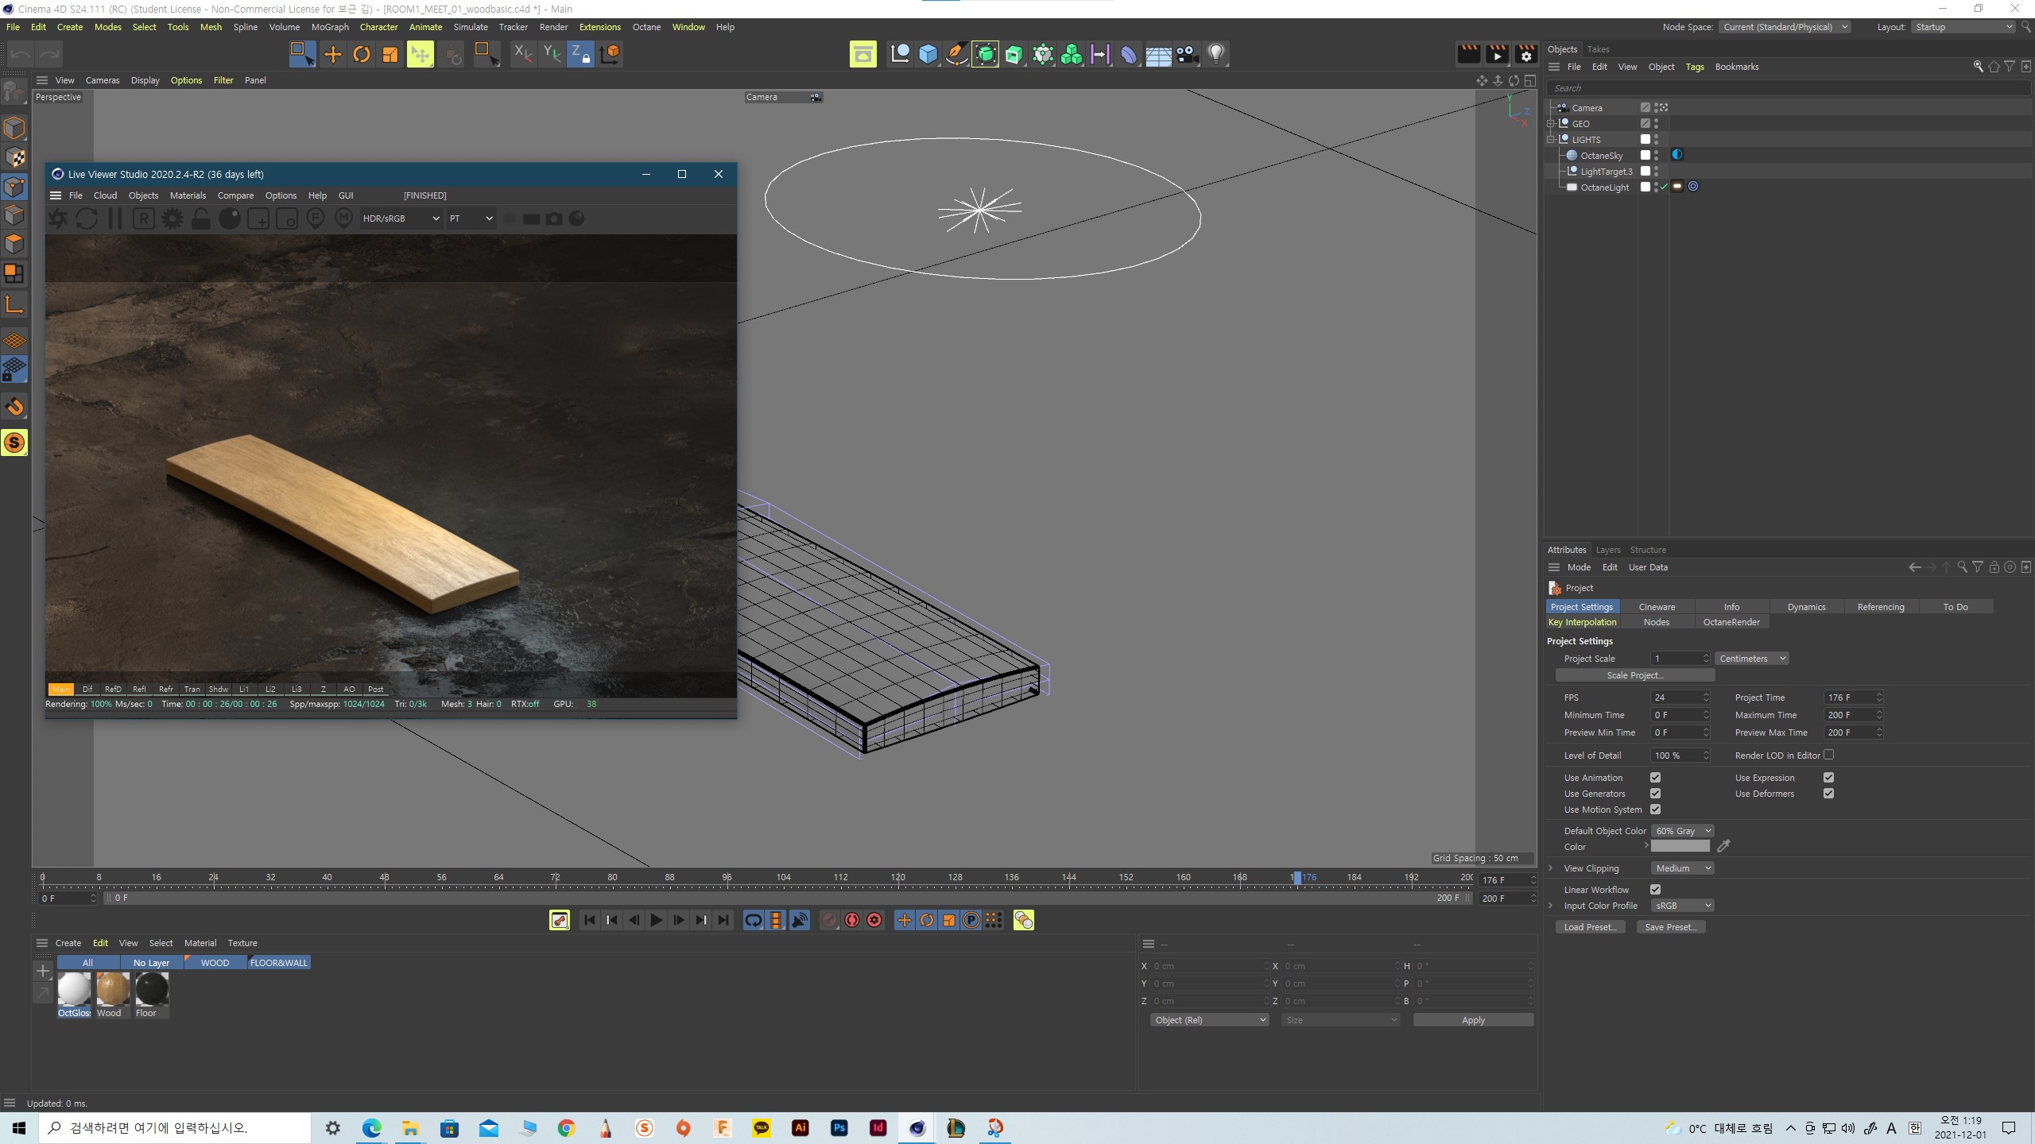
Task: Enable Use Generators in Project Settings
Action: (1657, 794)
